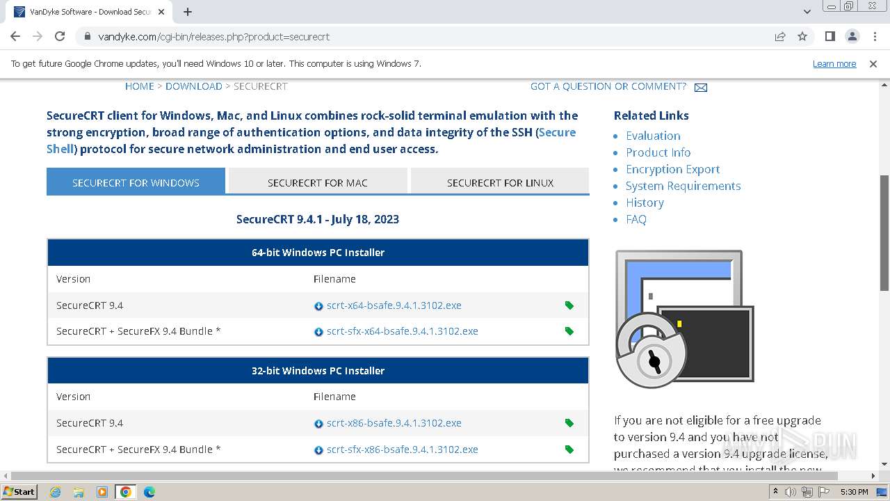Viewport: 890px width, 501px height.
Task: Click the green tag for the 32-bit SecureFX bundle row
Action: [569, 450]
